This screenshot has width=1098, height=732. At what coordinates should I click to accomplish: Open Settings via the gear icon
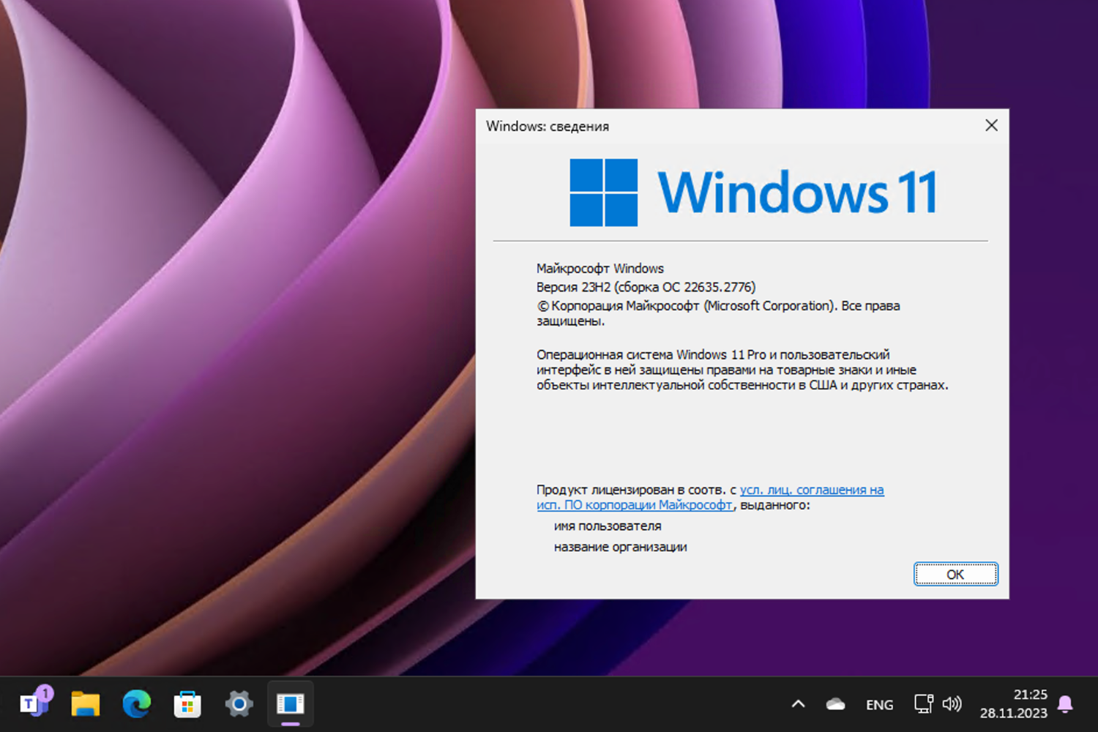coord(239,704)
